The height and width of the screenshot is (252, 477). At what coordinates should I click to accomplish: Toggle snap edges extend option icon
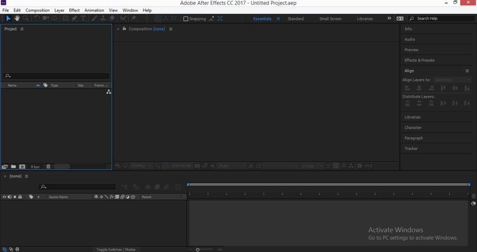tap(212, 18)
